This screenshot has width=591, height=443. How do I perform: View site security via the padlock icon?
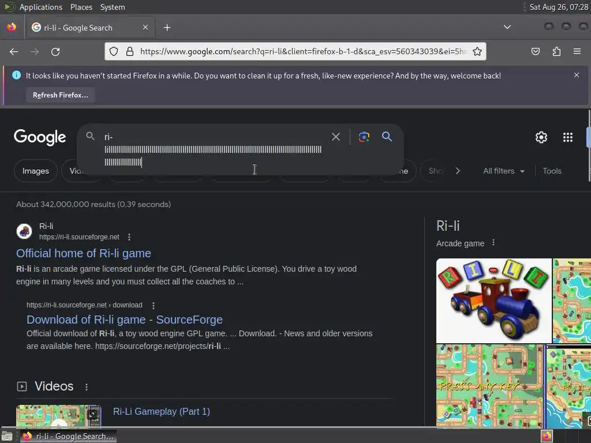point(130,51)
